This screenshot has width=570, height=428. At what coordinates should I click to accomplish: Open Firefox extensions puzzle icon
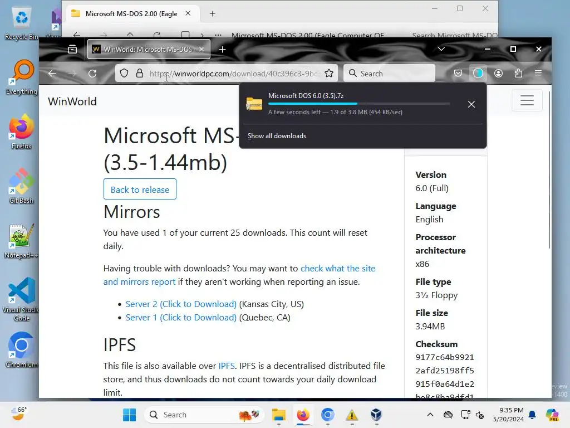(x=518, y=74)
